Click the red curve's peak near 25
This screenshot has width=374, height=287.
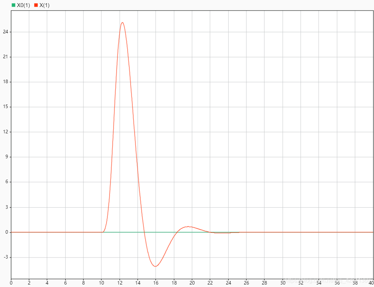tap(122, 22)
